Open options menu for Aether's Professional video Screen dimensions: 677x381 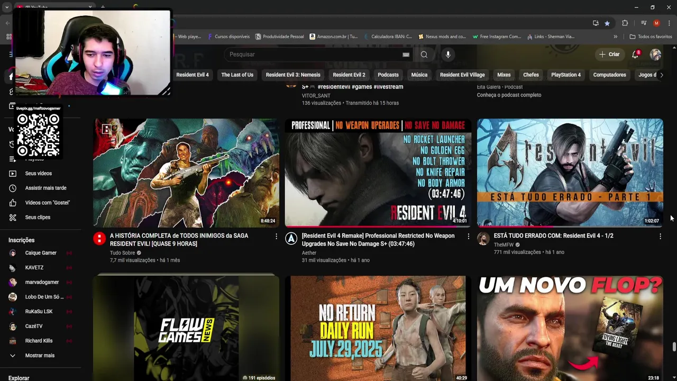click(x=468, y=237)
